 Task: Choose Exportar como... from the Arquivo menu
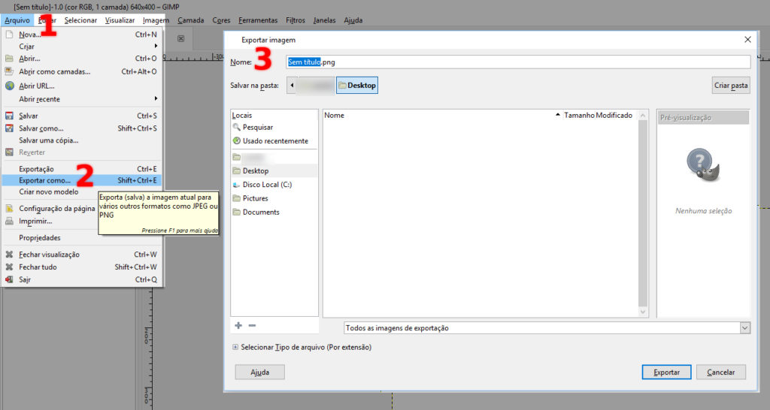(x=45, y=180)
